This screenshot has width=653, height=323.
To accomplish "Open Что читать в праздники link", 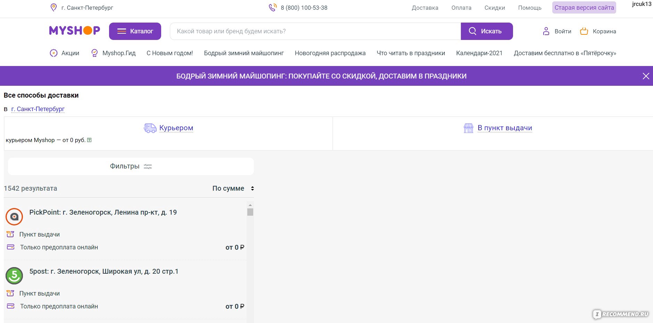I will coord(411,53).
